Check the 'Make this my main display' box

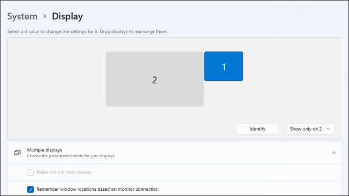coord(31,172)
